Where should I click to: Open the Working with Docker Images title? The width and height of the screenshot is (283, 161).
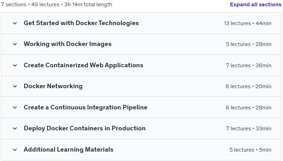pos(68,44)
